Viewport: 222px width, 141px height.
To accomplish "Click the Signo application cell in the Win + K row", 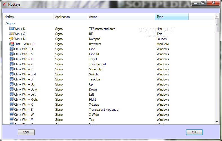I will point(59,29).
